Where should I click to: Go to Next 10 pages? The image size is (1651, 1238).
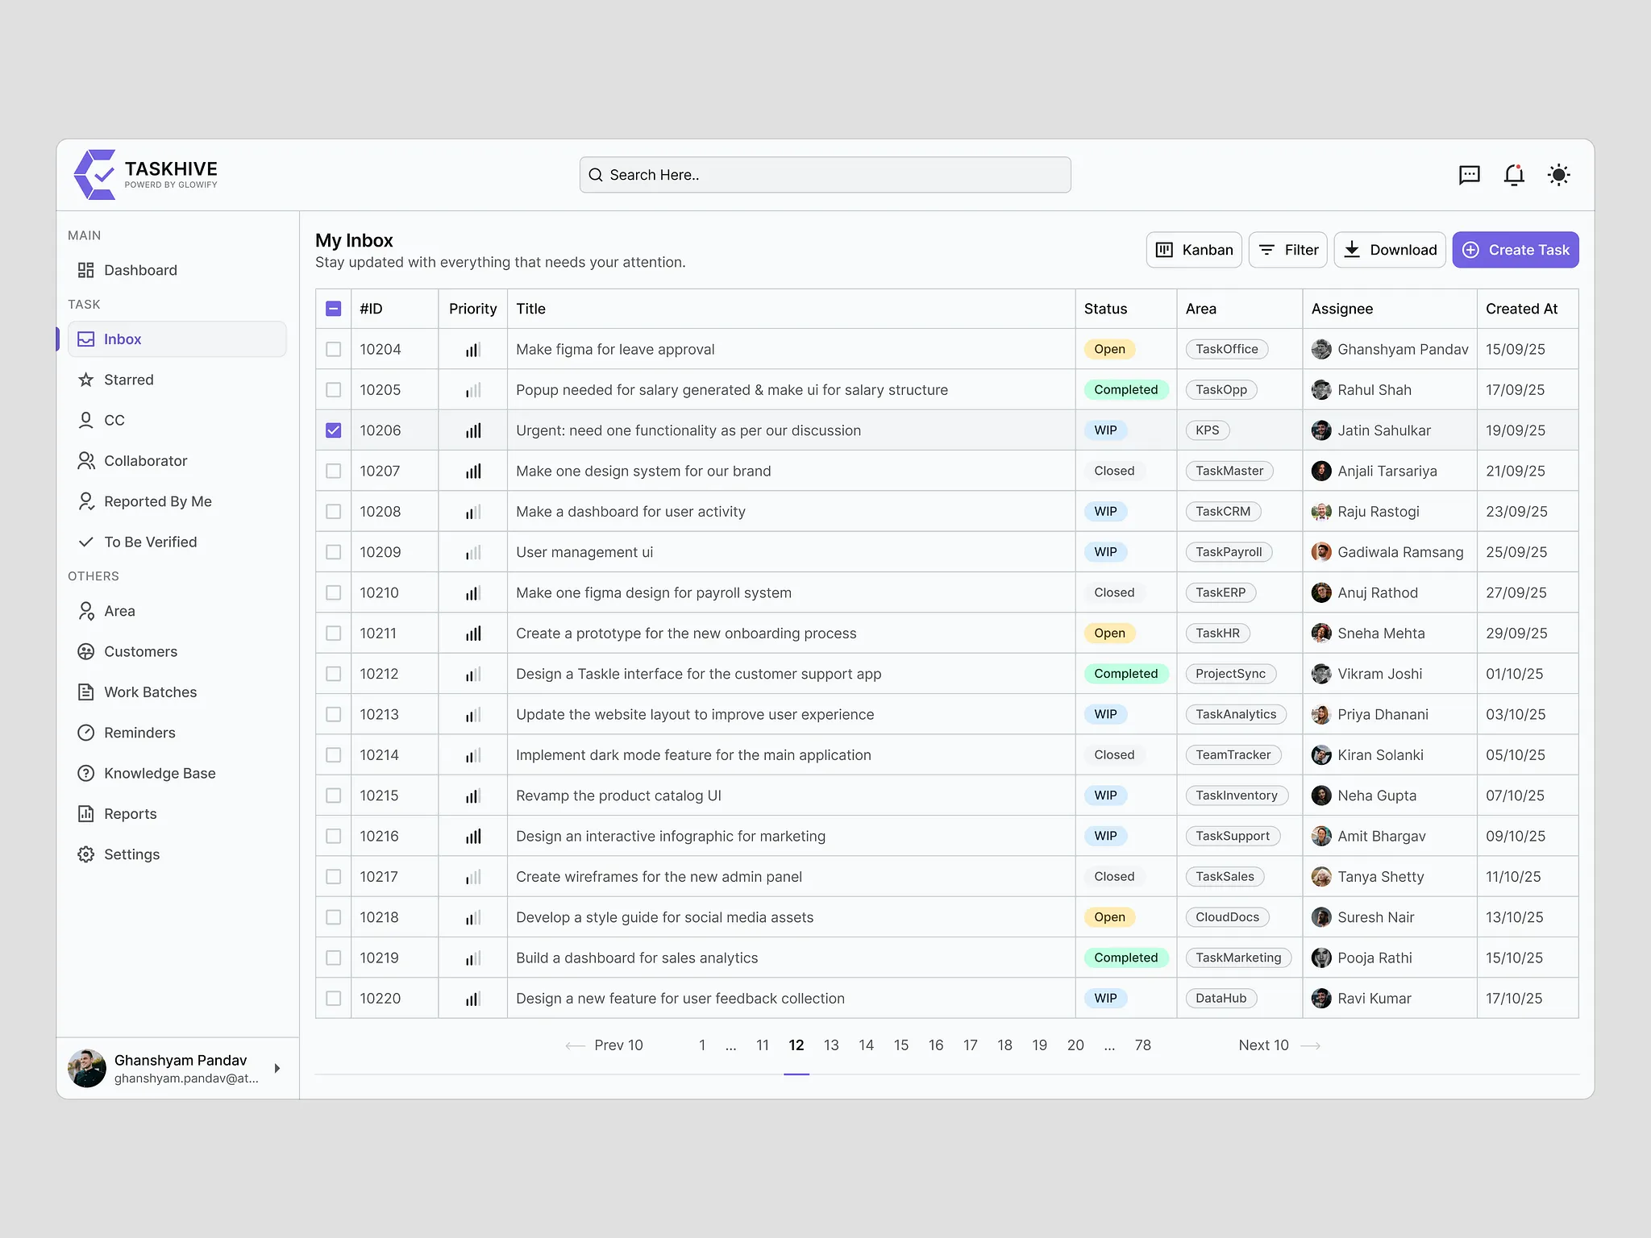pos(1279,1045)
